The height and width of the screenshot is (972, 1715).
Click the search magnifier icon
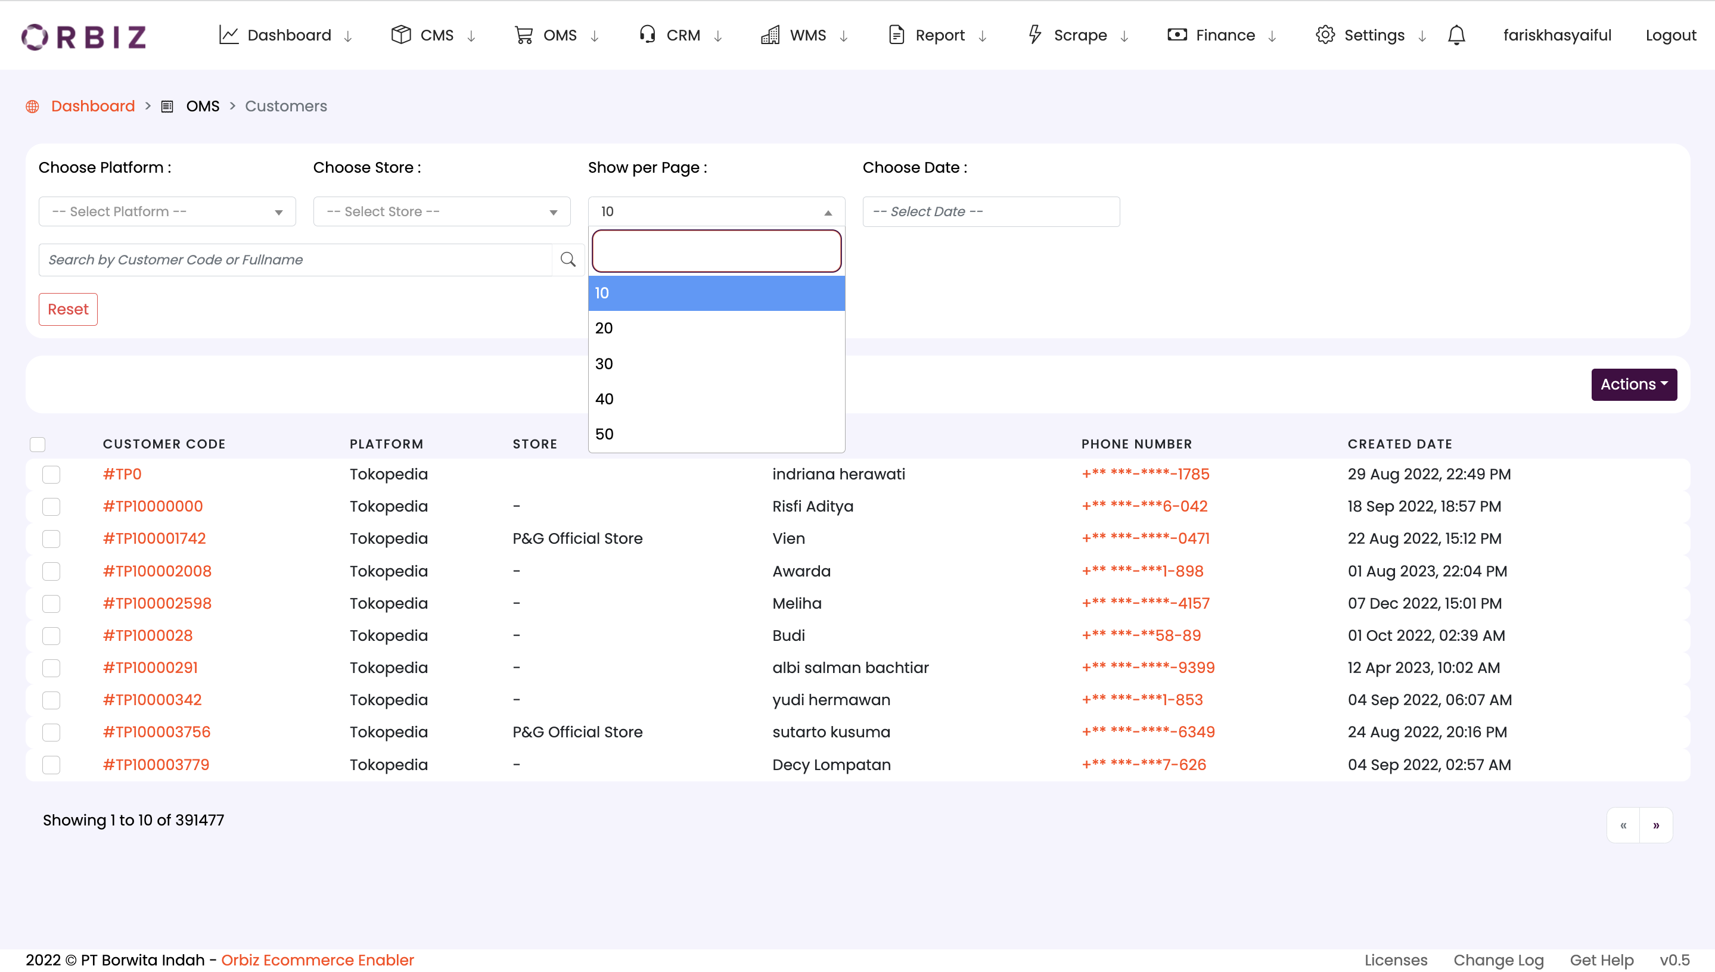point(568,260)
